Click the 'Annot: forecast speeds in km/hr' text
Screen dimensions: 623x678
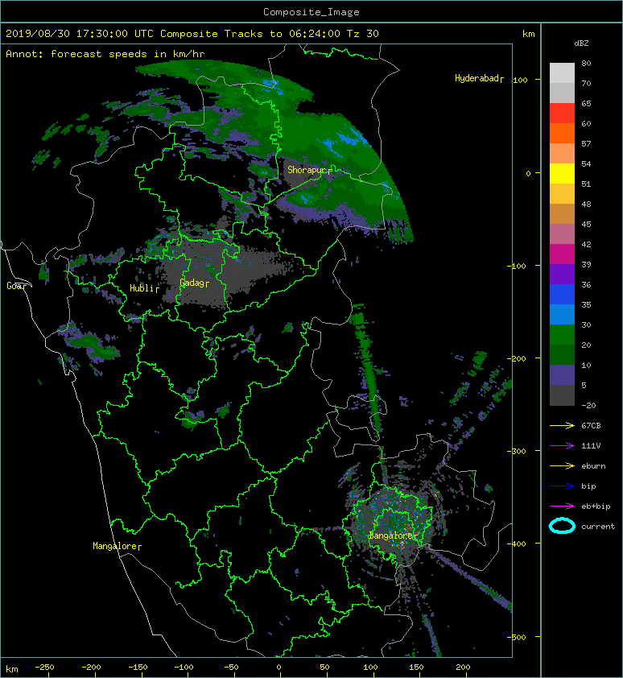pos(105,54)
